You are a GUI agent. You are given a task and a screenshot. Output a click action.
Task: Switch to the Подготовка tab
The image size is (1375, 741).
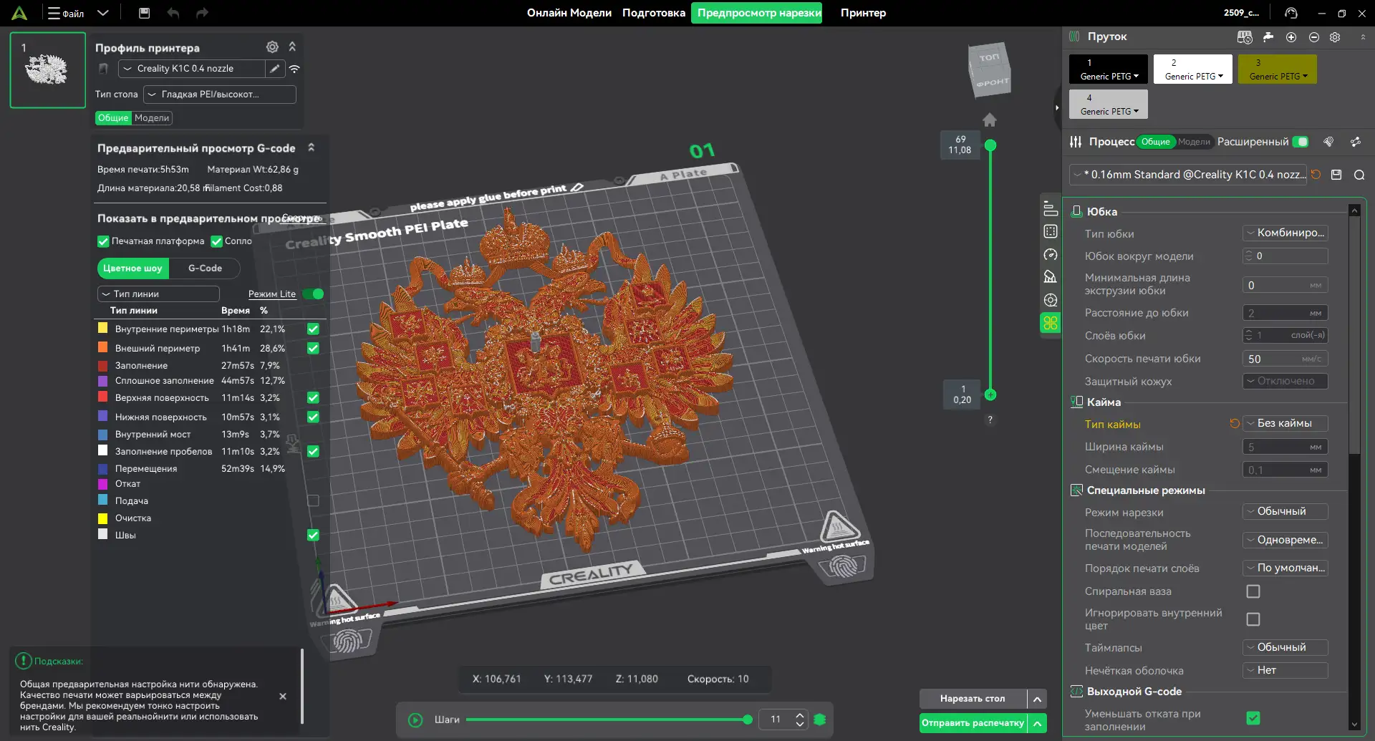coord(654,13)
